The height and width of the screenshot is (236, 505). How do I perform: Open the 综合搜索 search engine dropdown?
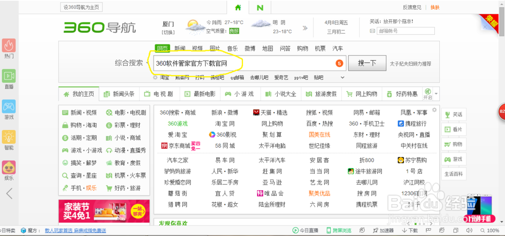[x=131, y=63]
